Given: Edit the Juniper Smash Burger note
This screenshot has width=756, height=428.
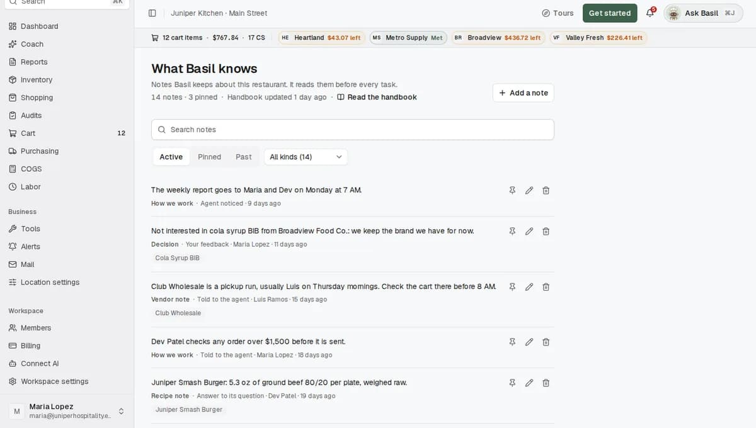Looking at the screenshot, I should click(529, 383).
